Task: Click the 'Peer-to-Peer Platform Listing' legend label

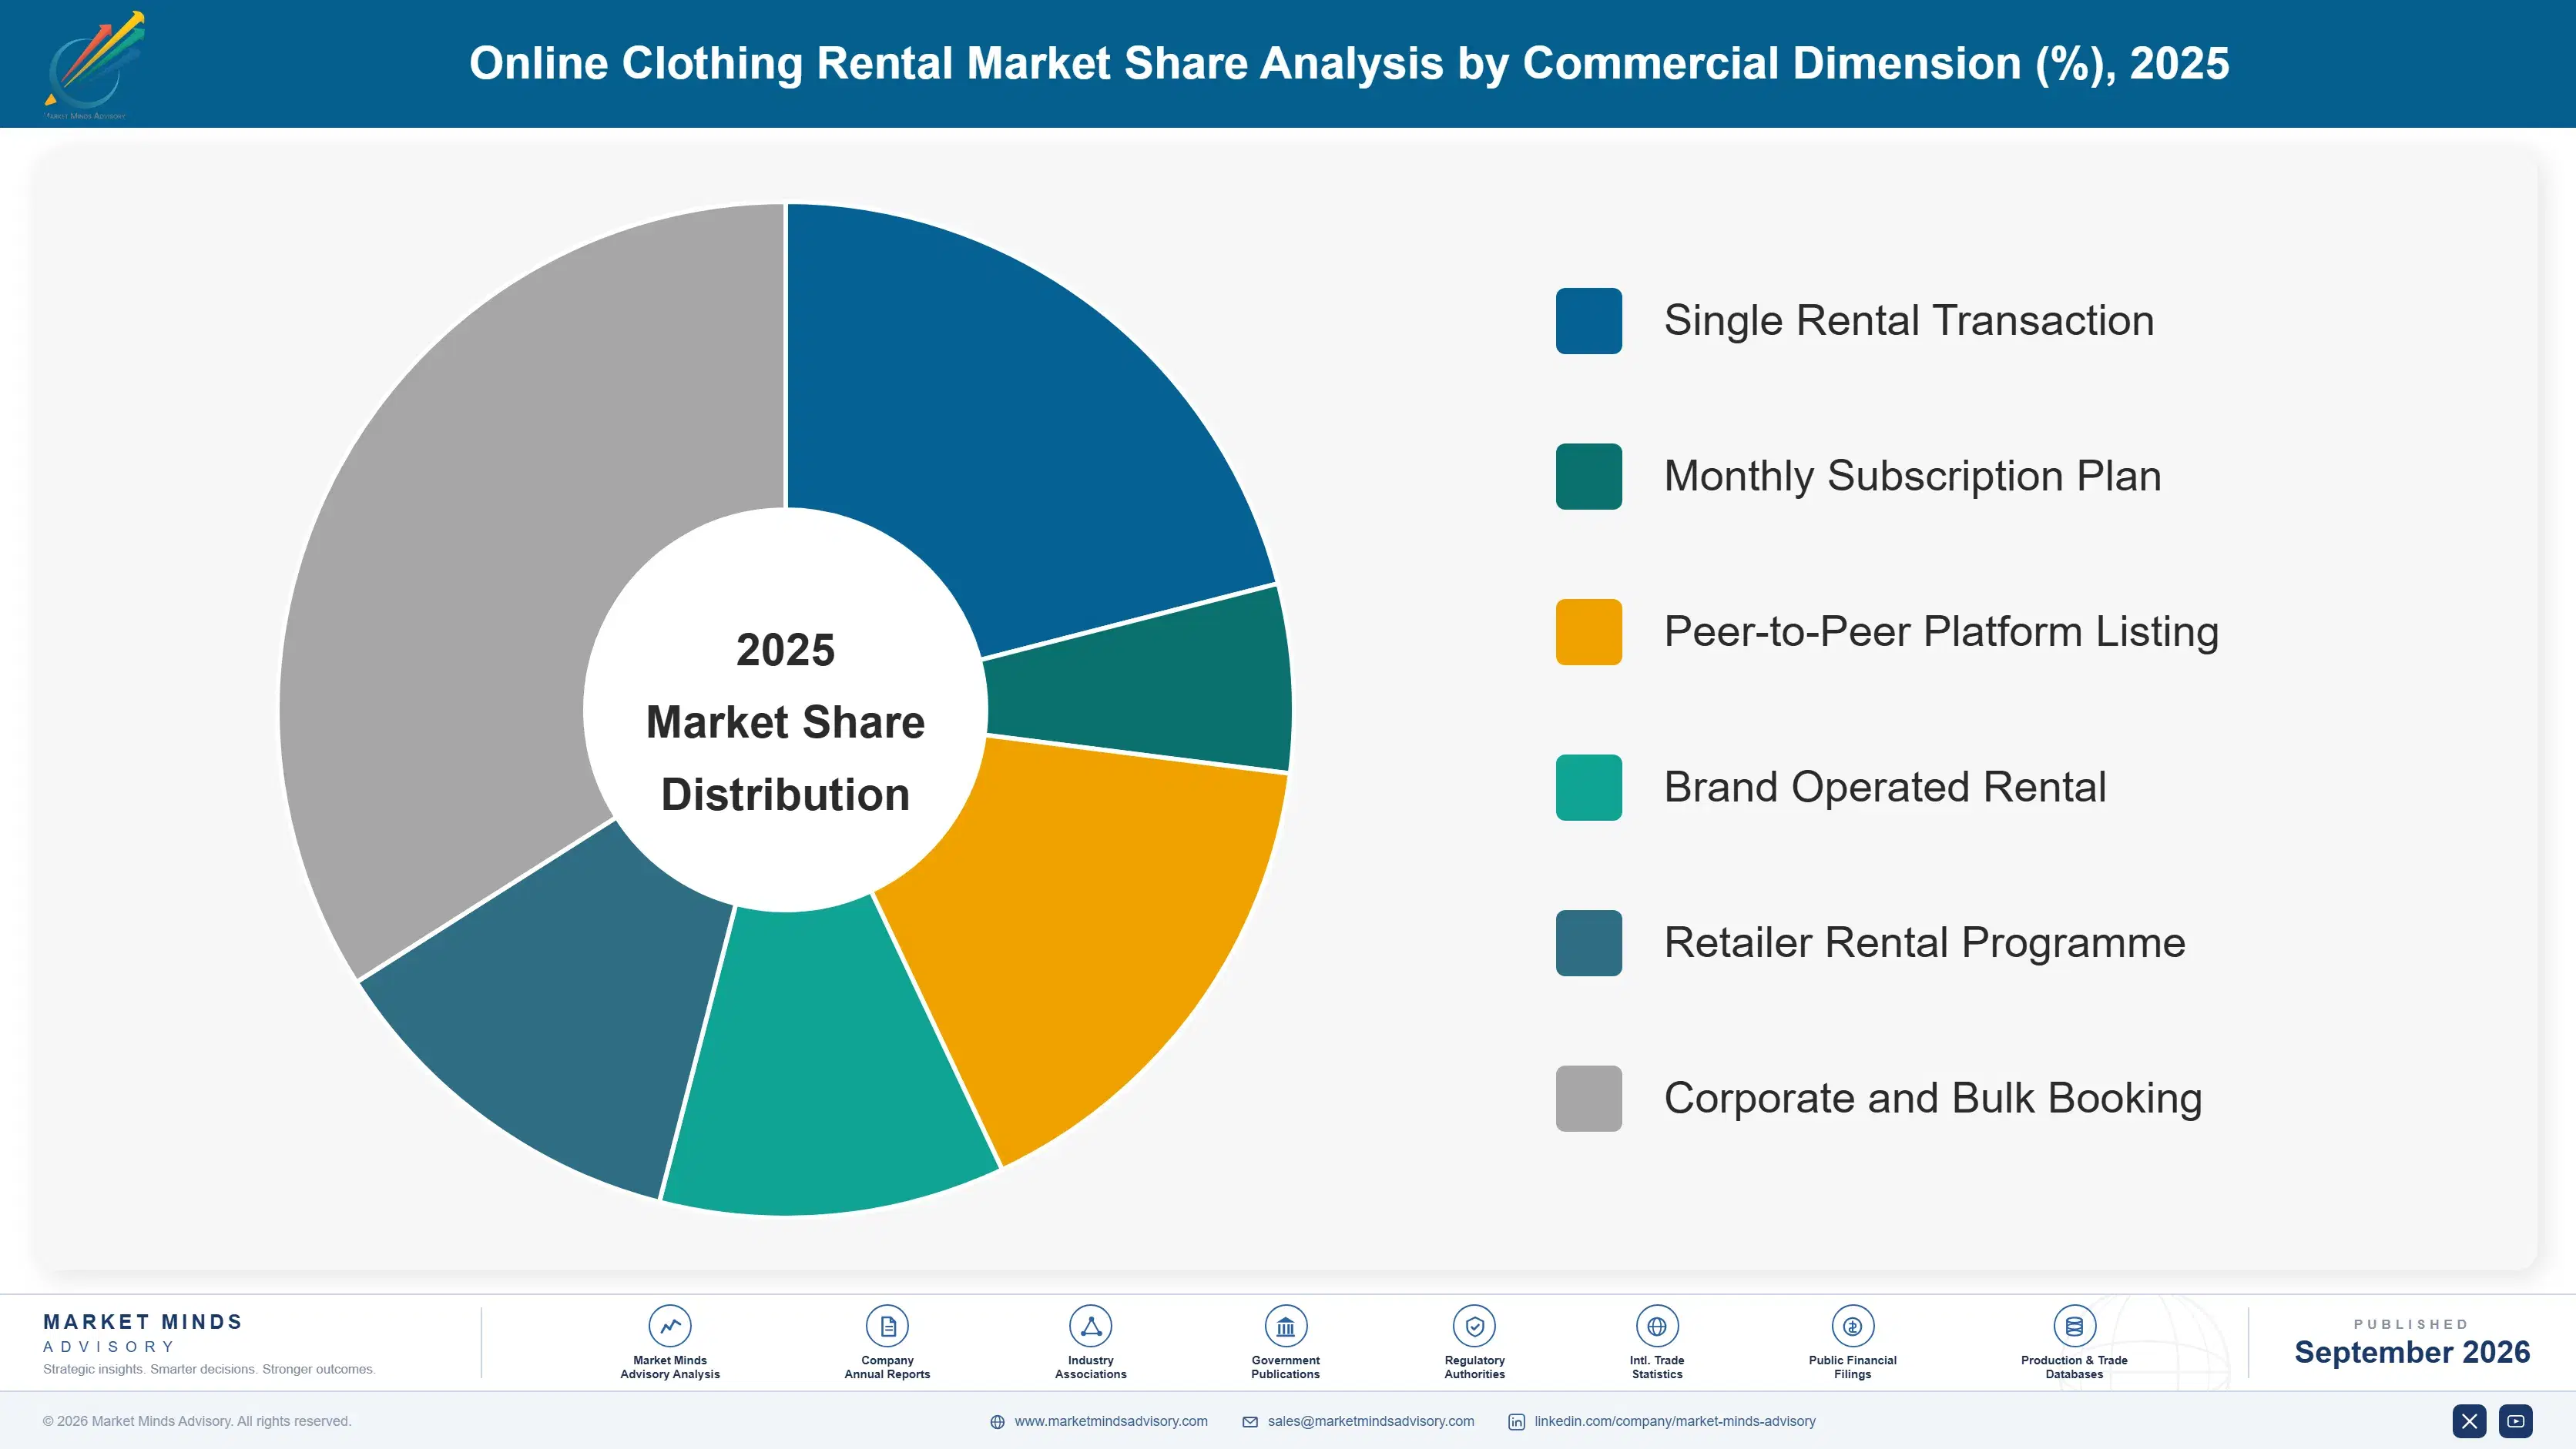Action: [x=1941, y=631]
